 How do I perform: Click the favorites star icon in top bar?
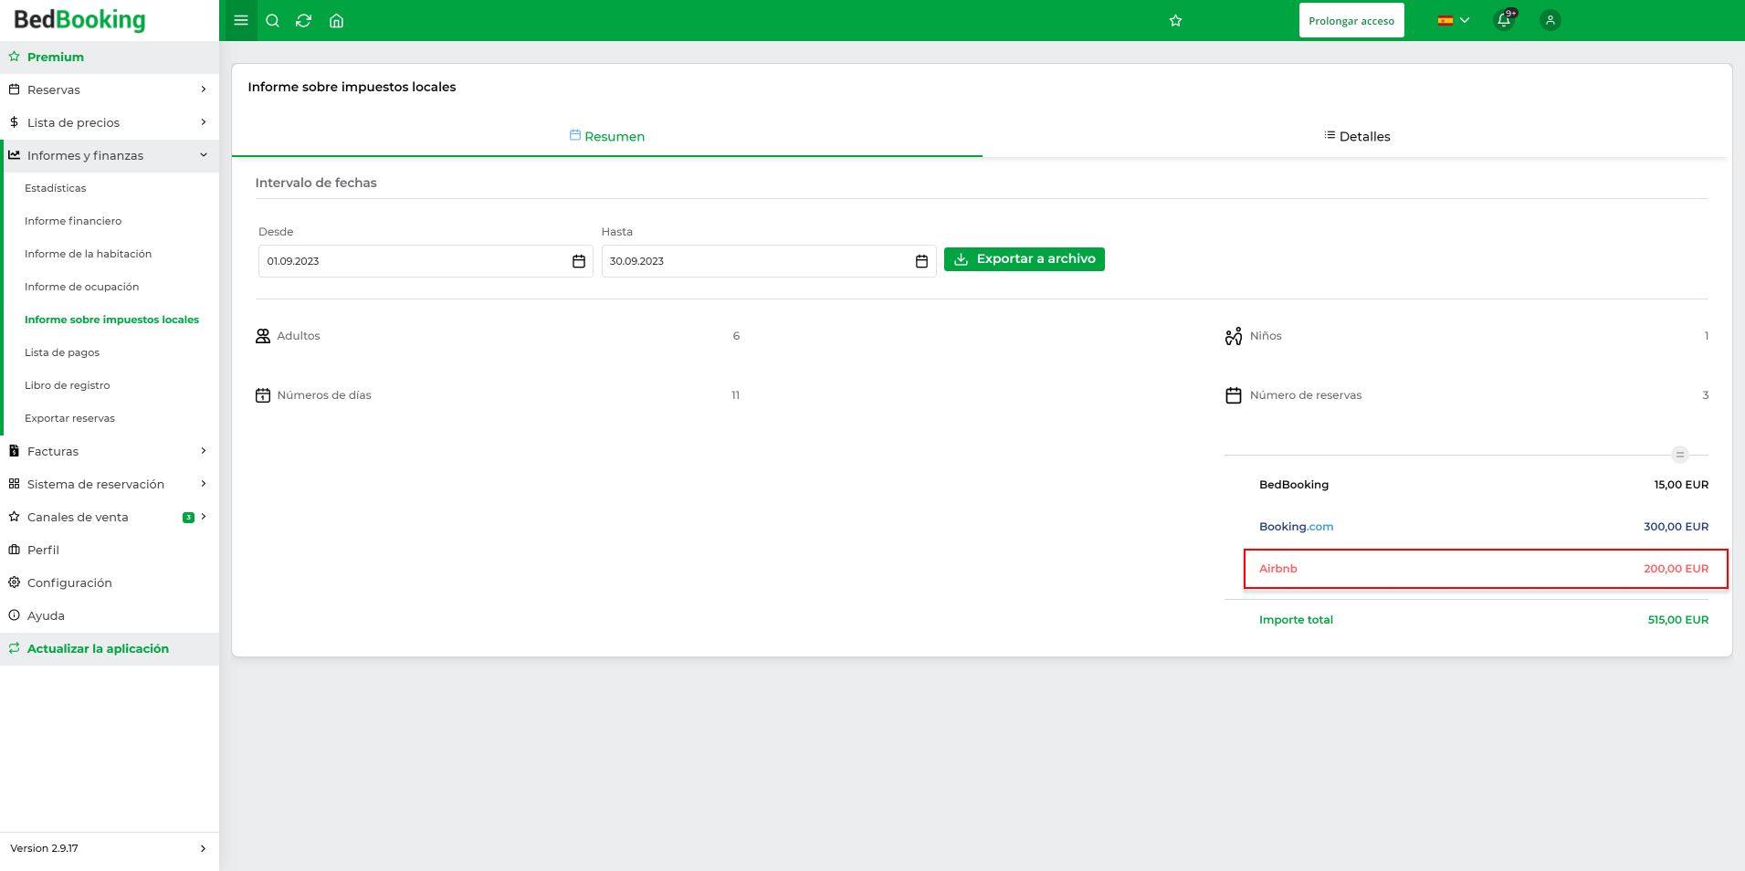click(x=1175, y=20)
